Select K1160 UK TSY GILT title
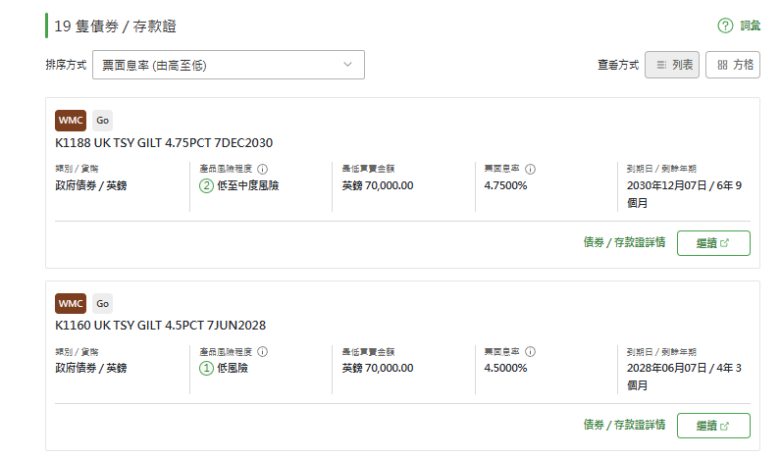Viewport: 781px width, 458px height. (162, 326)
